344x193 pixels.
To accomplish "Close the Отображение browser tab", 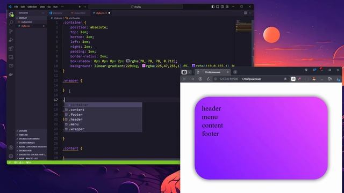I will click(227, 72).
